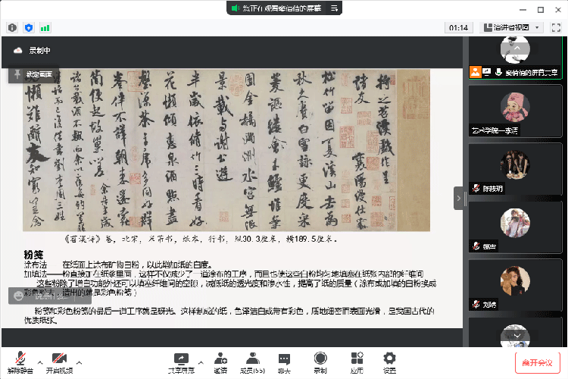Open the Invite participants icon
This screenshot has width=568, height=379.
[220, 361]
